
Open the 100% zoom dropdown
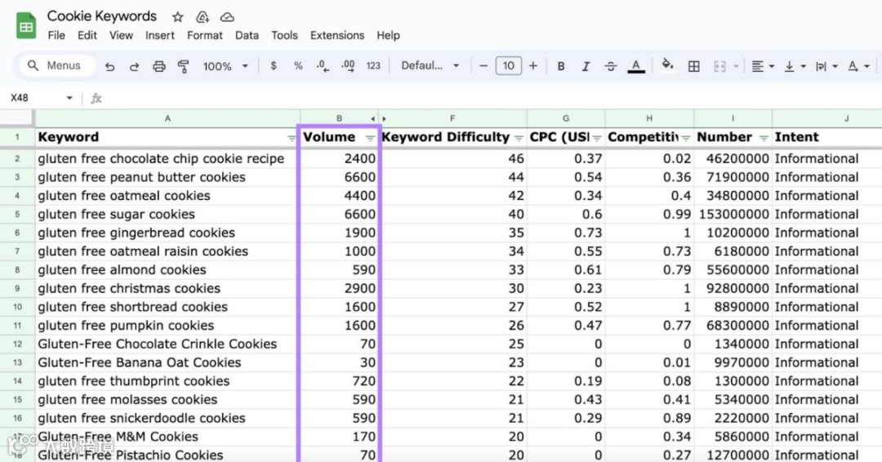coord(225,66)
